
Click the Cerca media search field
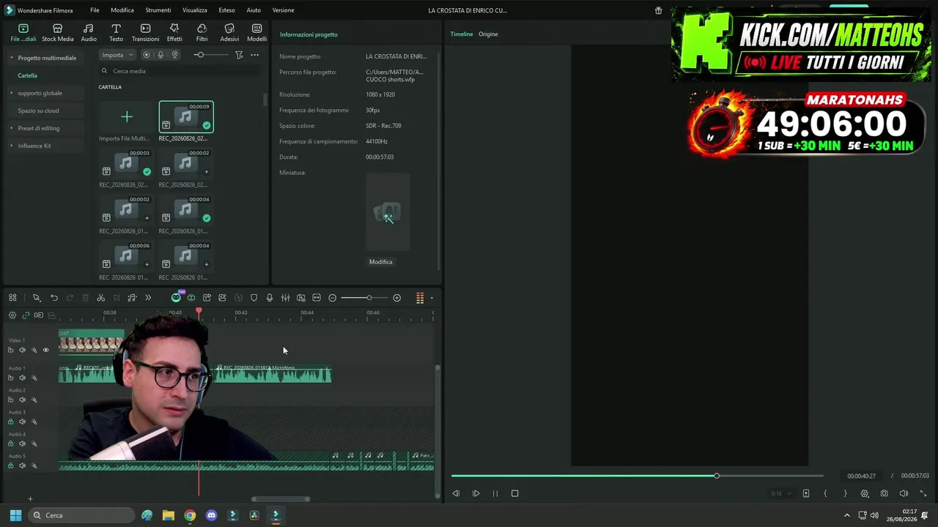pos(180,71)
